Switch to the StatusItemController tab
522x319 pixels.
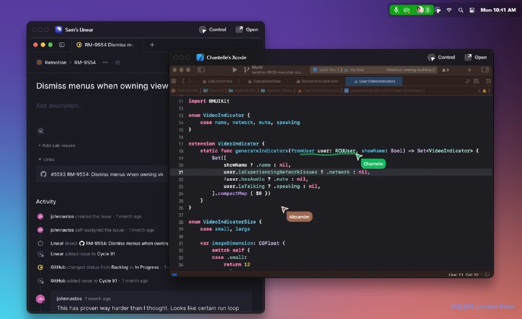pyautogui.click(x=317, y=82)
